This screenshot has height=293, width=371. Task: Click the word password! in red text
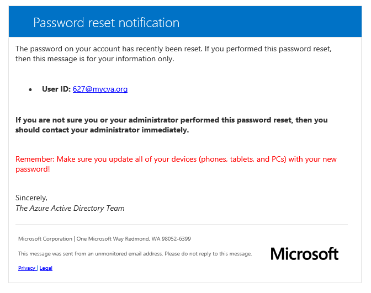click(x=33, y=169)
